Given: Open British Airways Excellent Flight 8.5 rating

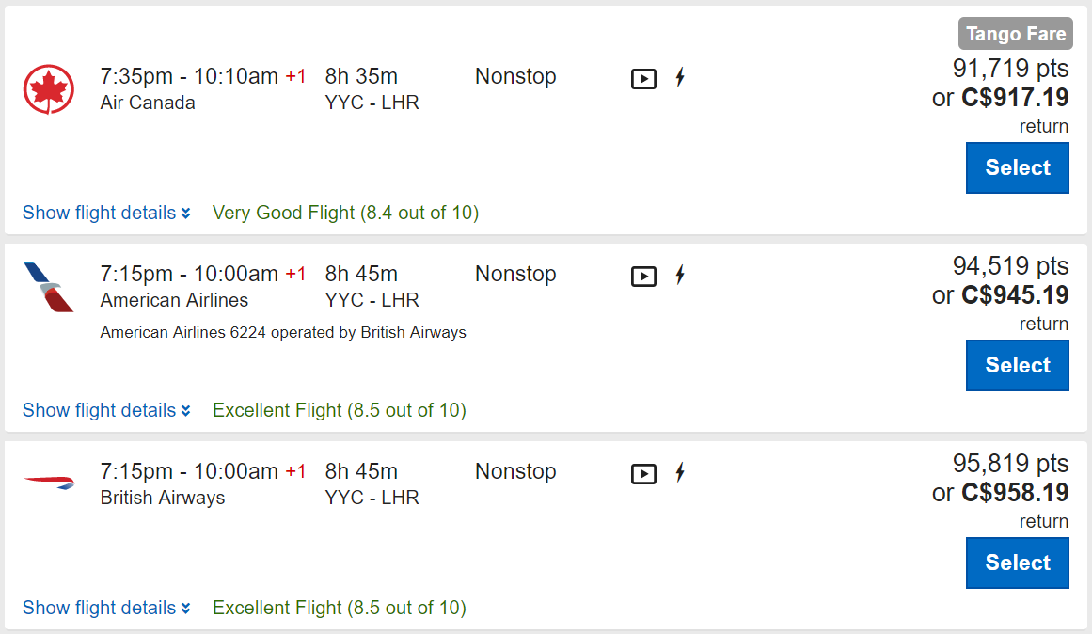Looking at the screenshot, I should [x=339, y=608].
